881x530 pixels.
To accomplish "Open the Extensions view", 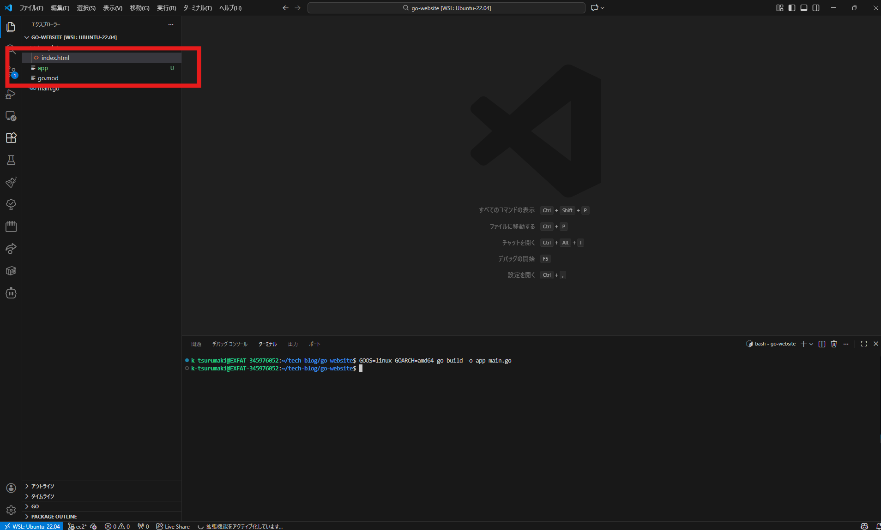I will [x=11, y=138].
